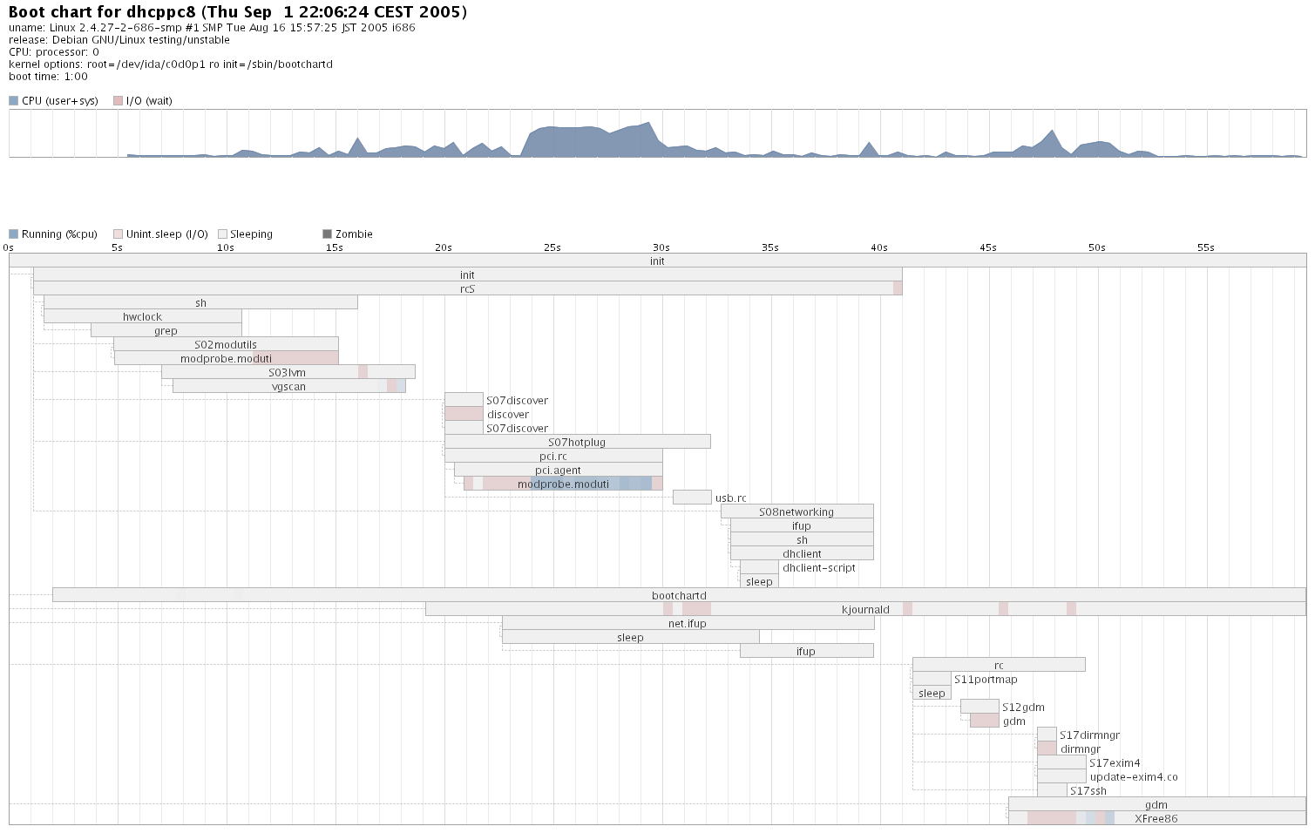This screenshot has height=833, width=1315.
Task: Click the hwclock process bar
Action: coord(142,316)
